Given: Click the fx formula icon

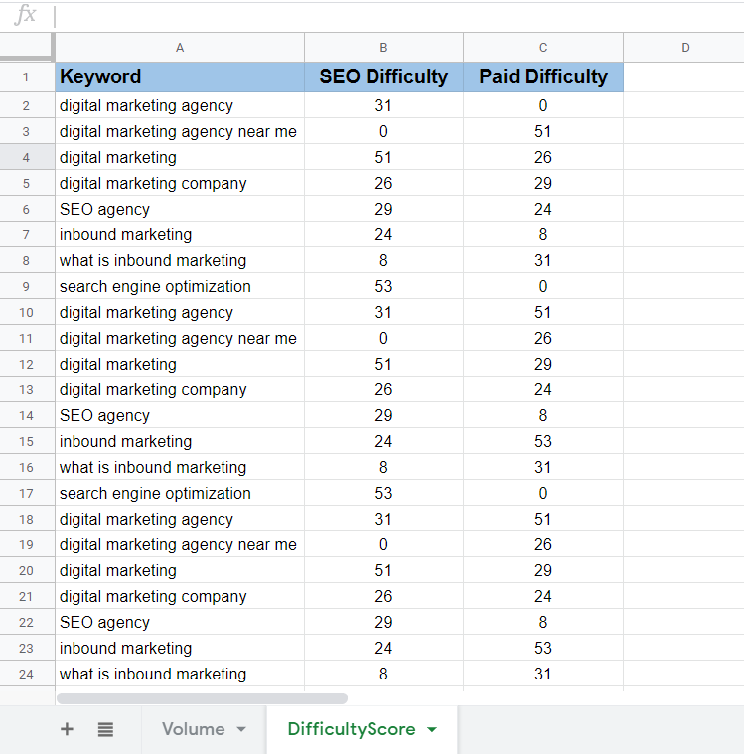Looking at the screenshot, I should [26, 15].
